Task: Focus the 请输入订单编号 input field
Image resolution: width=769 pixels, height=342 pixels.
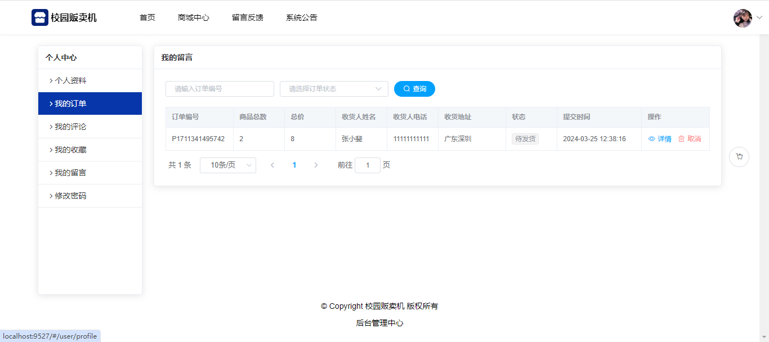Action: tap(220, 89)
